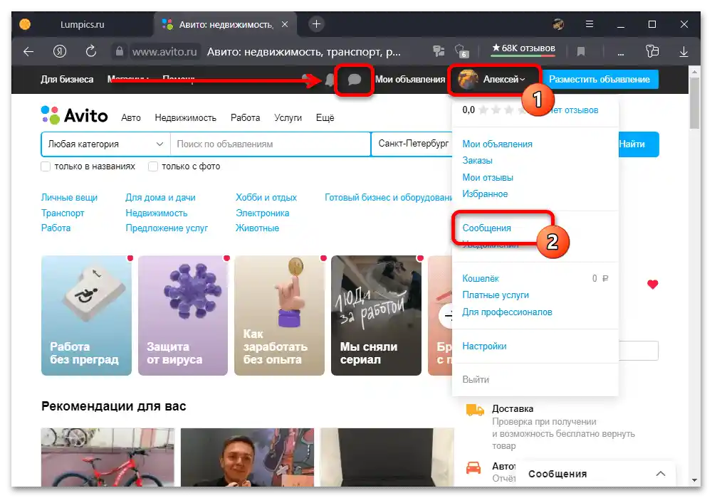Open Avito notifications bell icon
The image size is (712, 498).
pyautogui.click(x=330, y=80)
